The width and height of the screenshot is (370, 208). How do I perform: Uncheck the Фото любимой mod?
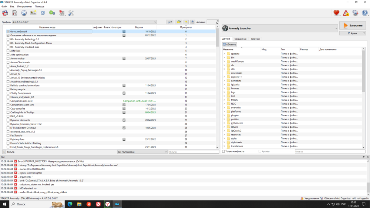tap(8, 31)
